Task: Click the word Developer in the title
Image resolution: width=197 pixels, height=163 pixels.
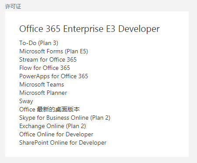Action: 139,29
